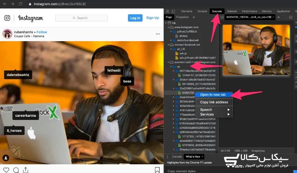Open rubenharris username link
Viewport: 297px width, 173px height.
pyautogui.click(x=23, y=32)
